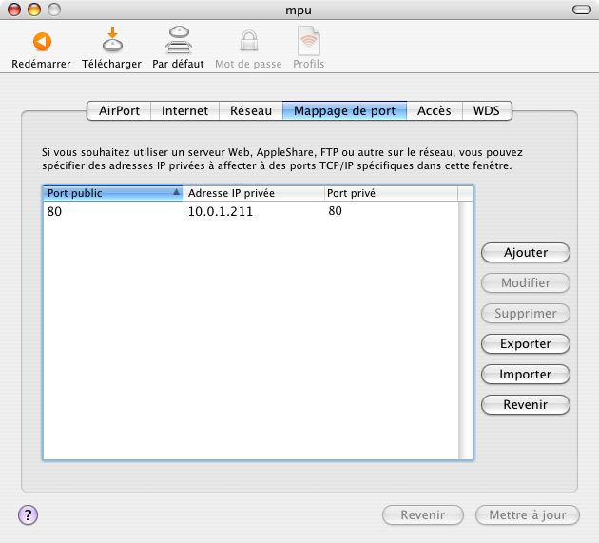Open the help question mark button

[x=28, y=514]
